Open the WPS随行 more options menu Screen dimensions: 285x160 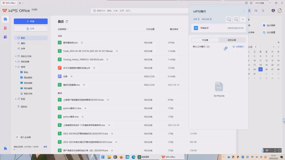(x=244, y=11)
